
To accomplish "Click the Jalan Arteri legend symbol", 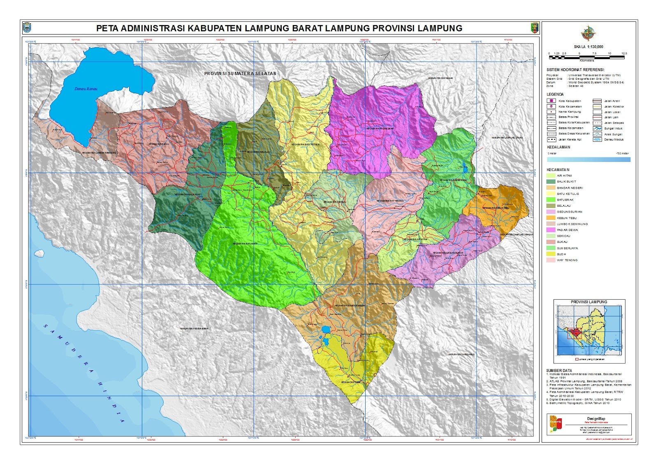I will (x=597, y=101).
